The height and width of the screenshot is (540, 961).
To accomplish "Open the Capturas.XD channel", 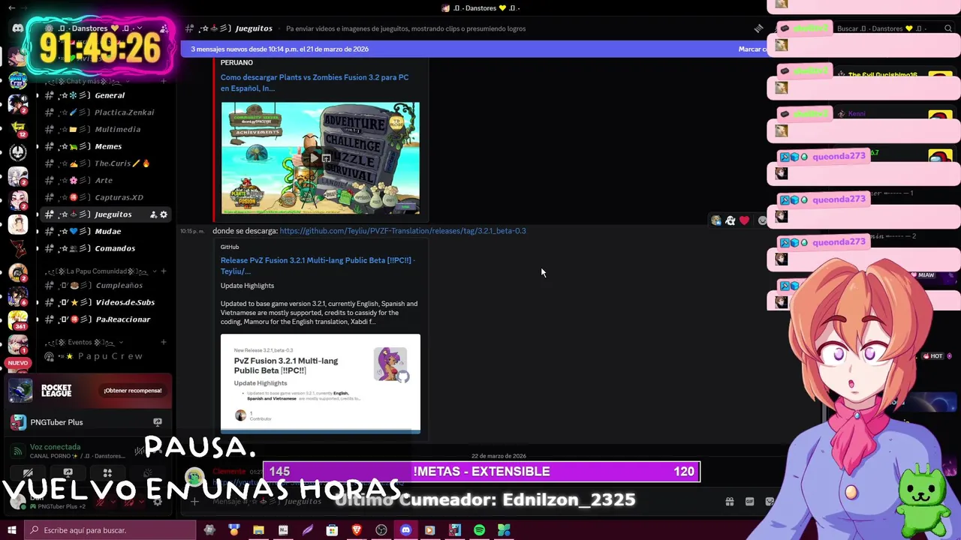I will click(x=105, y=197).
